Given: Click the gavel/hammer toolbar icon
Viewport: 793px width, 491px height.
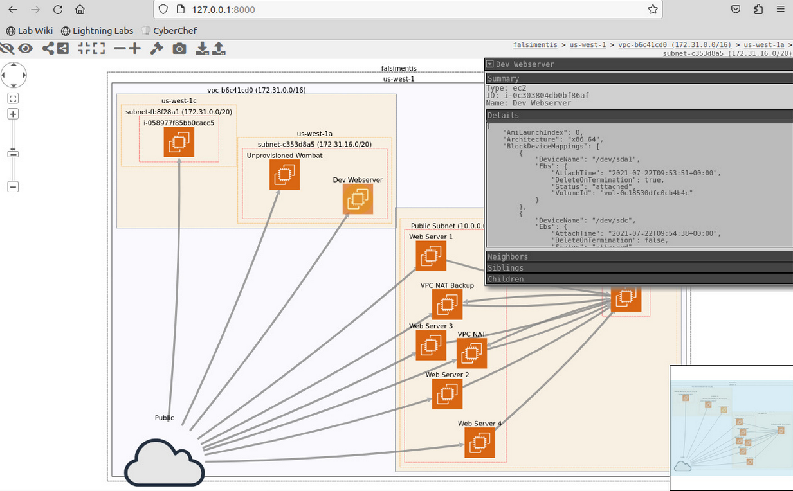Looking at the screenshot, I should tap(156, 49).
